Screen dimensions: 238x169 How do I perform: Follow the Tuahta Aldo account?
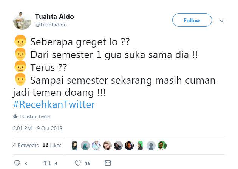(x=192, y=20)
